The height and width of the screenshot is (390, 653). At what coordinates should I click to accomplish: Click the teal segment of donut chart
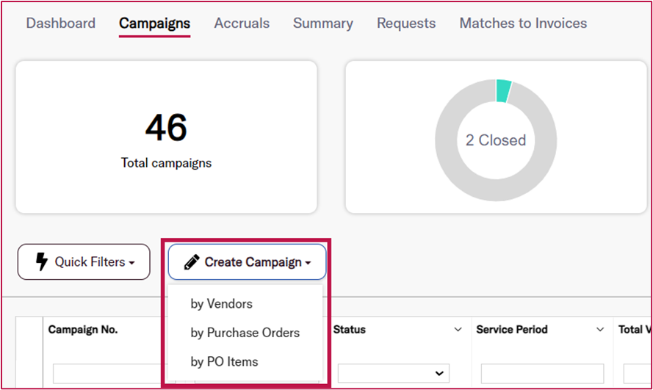pos(503,91)
